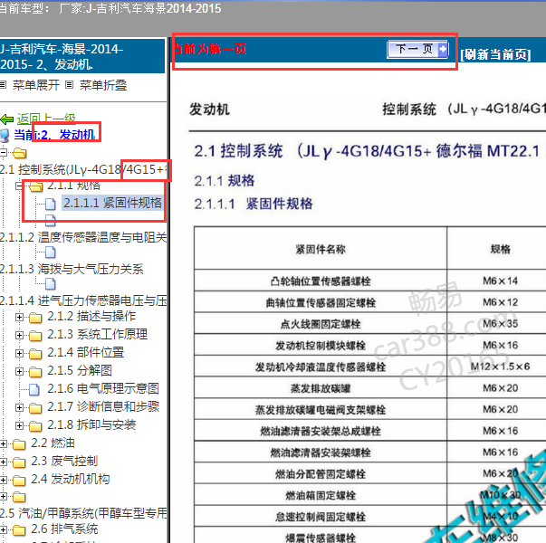Click table cell 发动机控制模块螺栓

(321, 346)
